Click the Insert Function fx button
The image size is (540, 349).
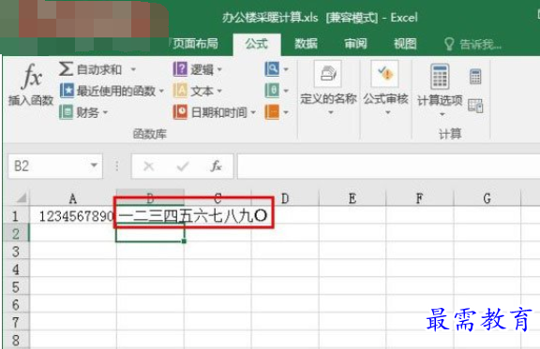tap(31, 84)
